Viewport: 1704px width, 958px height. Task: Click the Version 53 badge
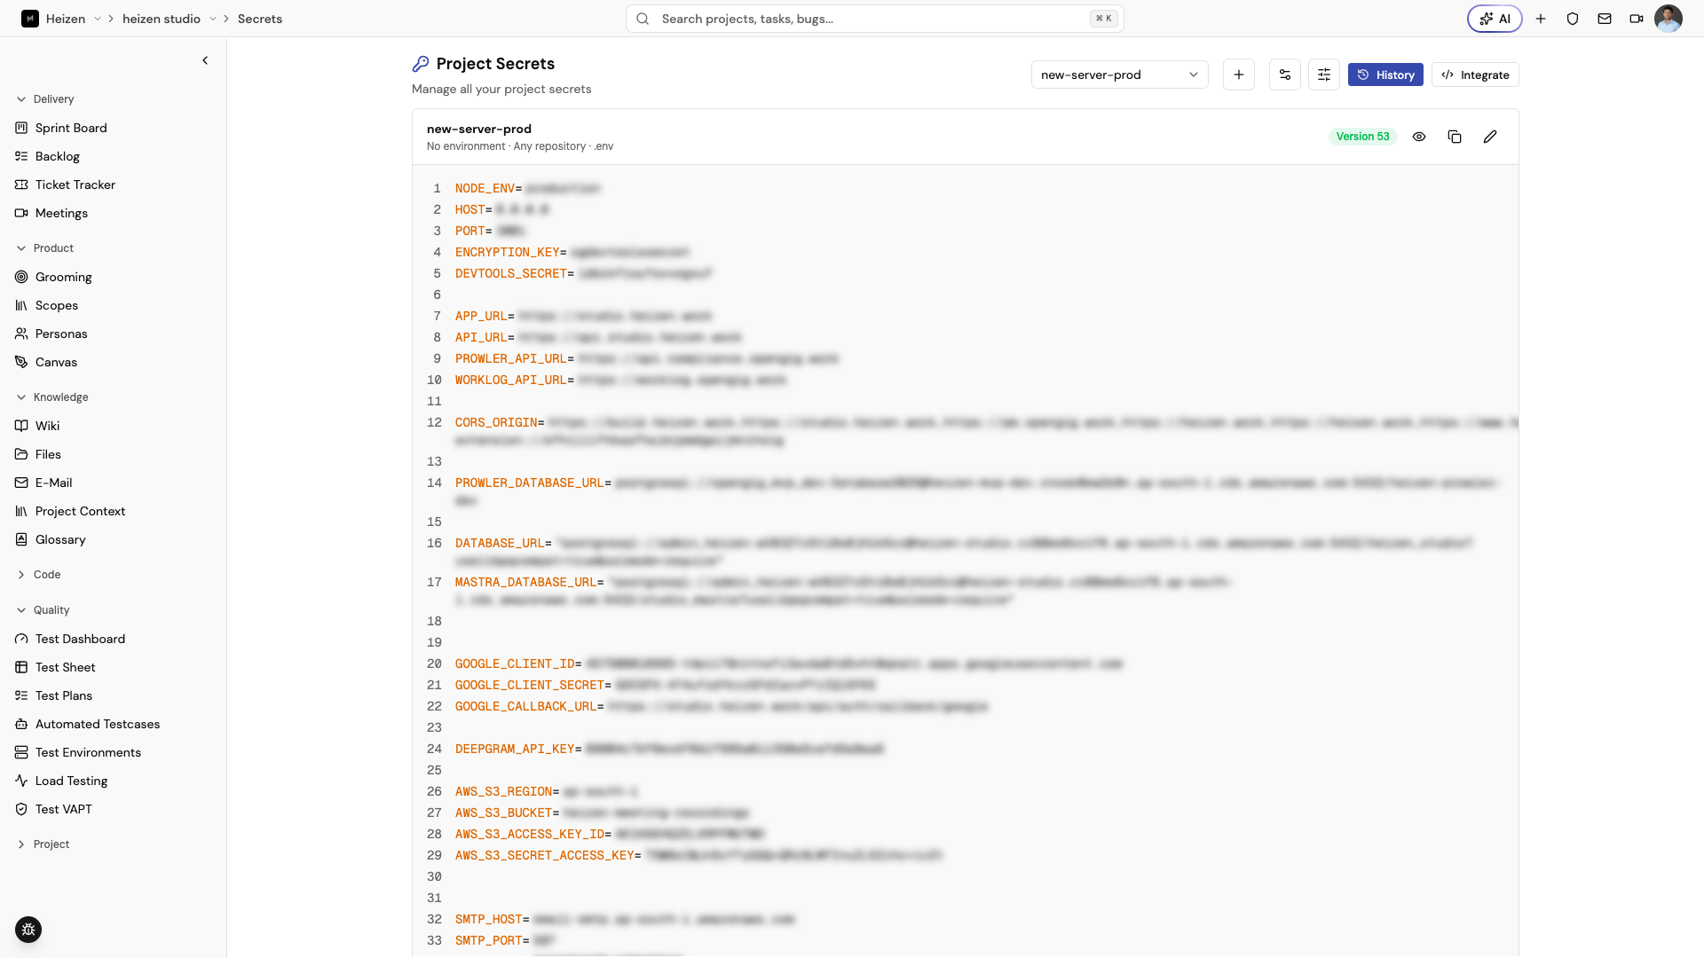tap(1363, 137)
